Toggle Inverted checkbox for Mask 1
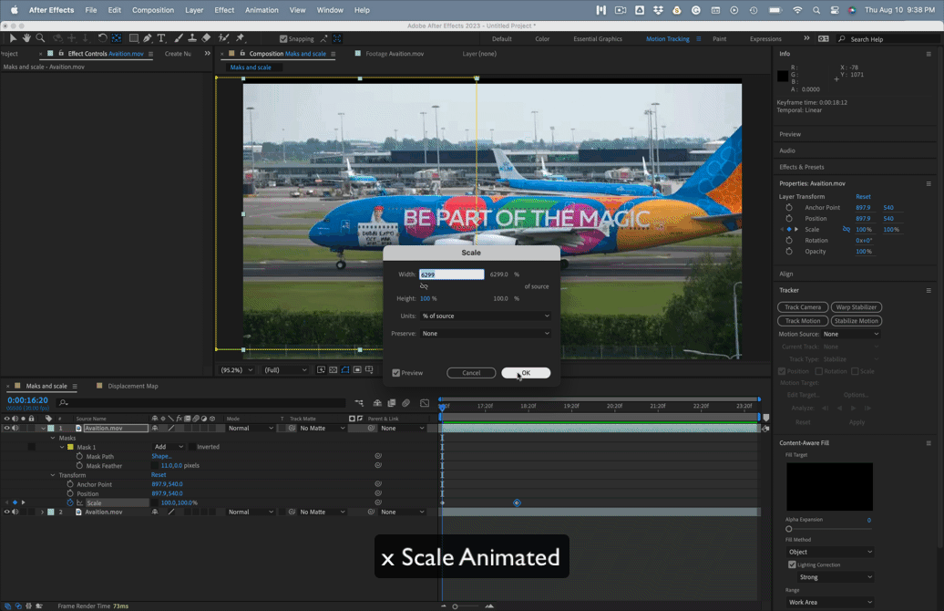The width and height of the screenshot is (944, 611). point(192,447)
